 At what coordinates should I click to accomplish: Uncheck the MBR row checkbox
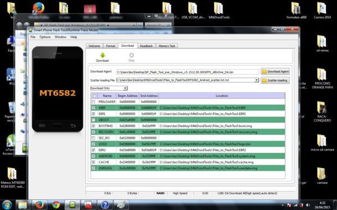pyautogui.click(x=93, y=108)
